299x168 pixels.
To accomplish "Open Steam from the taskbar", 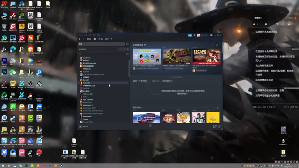I will (61, 166).
